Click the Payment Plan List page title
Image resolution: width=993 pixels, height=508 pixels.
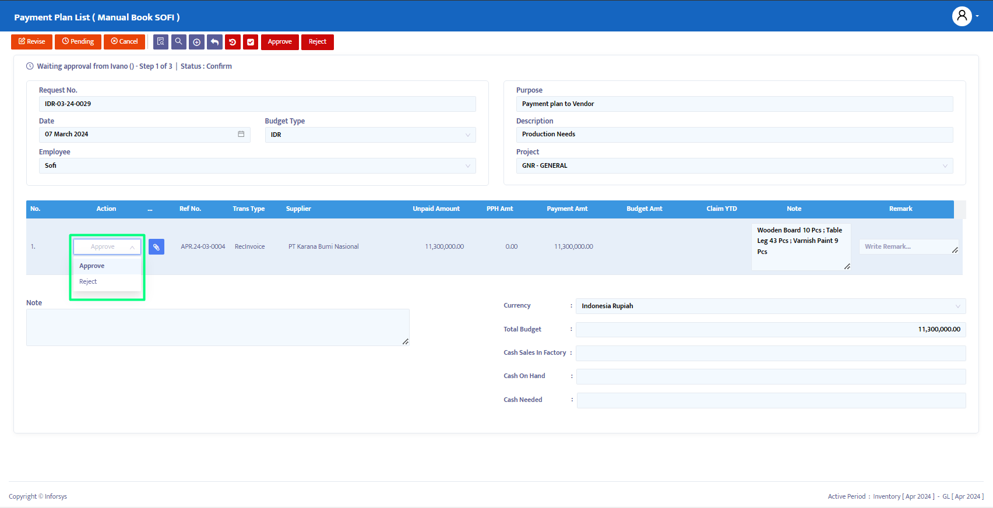pyautogui.click(x=97, y=17)
